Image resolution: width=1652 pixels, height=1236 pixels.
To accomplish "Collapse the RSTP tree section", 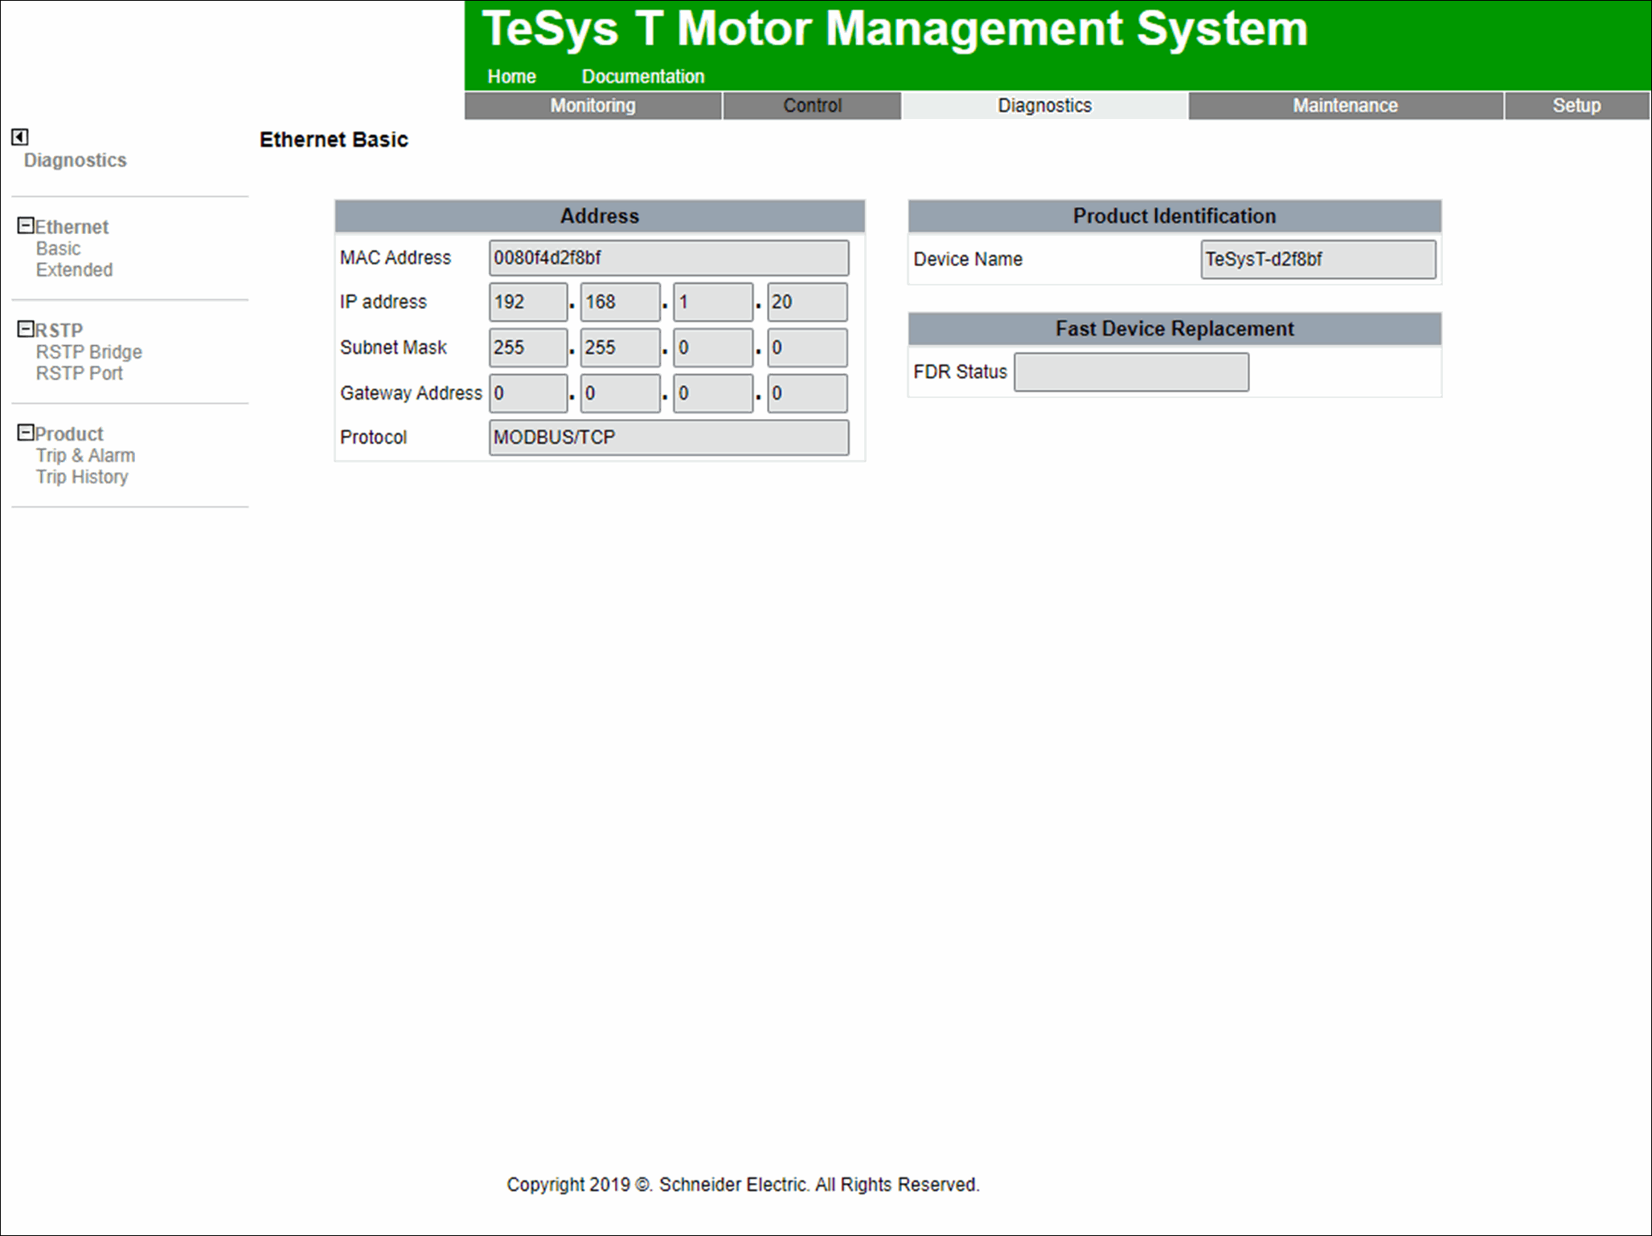I will pyautogui.click(x=26, y=329).
